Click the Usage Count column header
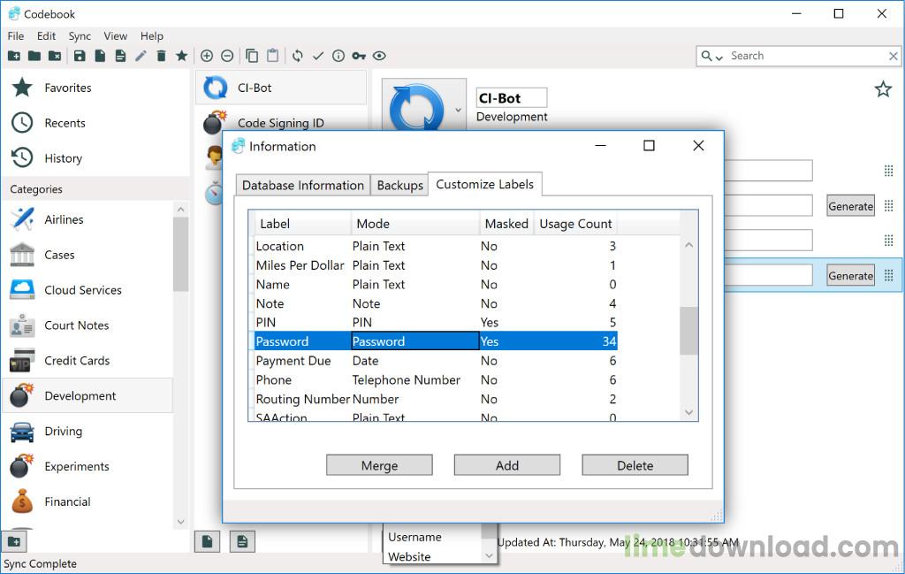905x574 pixels. pyautogui.click(x=575, y=224)
